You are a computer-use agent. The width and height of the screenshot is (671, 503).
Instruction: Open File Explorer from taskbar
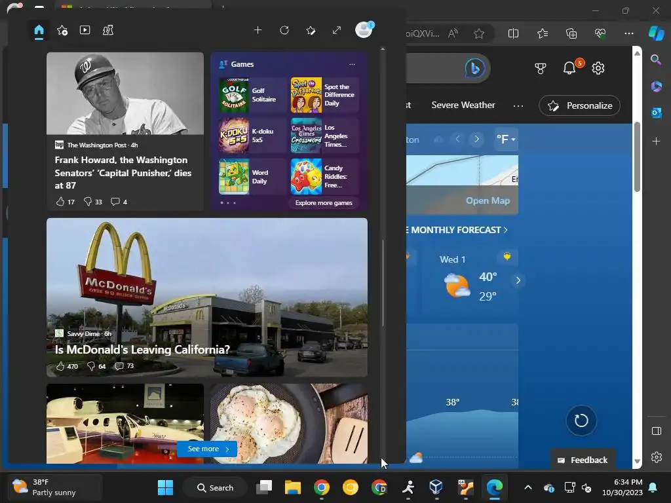(293, 487)
